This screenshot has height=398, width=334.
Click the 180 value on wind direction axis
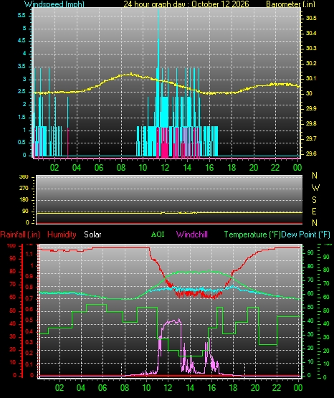(x=24, y=200)
